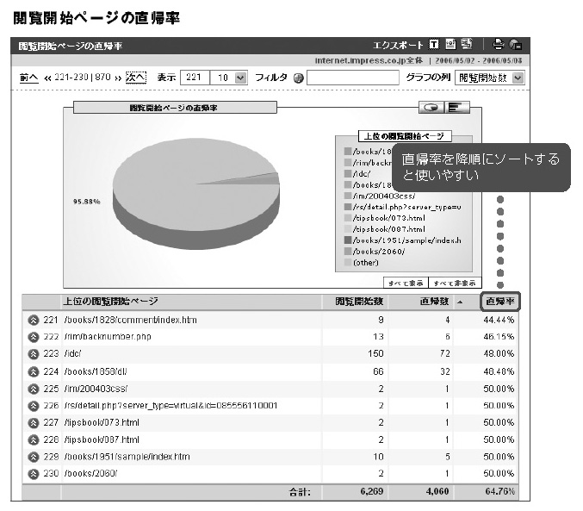The image size is (583, 511).
Task: Click the 46.15% bounce rate cell
Action: click(x=499, y=337)
